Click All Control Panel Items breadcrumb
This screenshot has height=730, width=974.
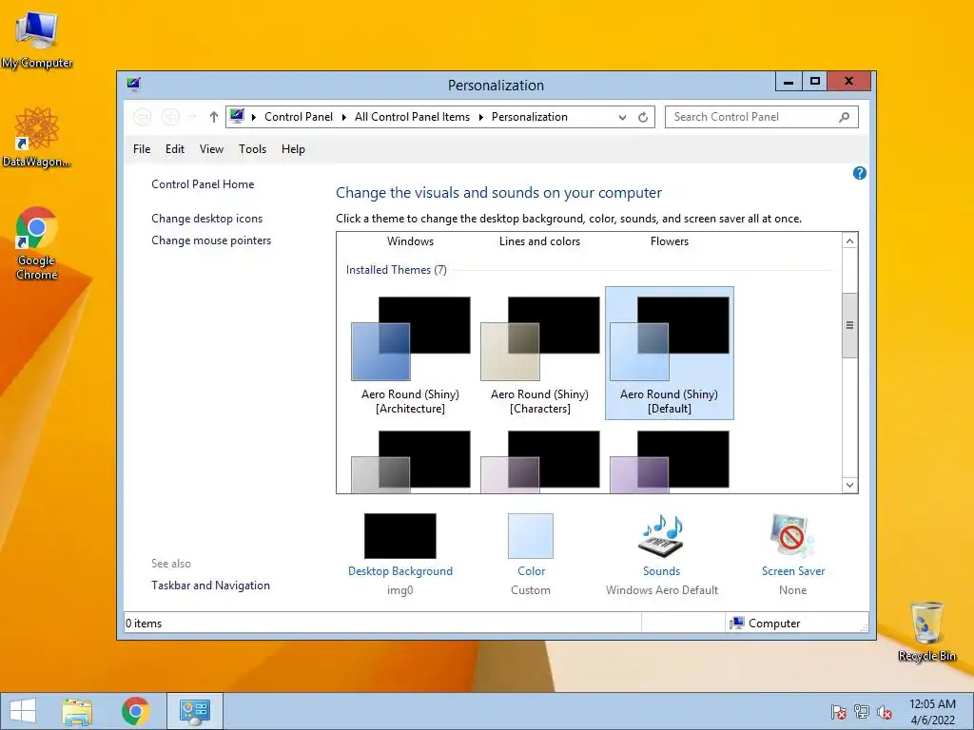(413, 117)
